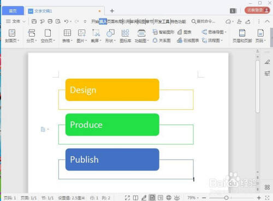Click the undo arrow icon
Screen dimensions: 273x201
(66, 21)
